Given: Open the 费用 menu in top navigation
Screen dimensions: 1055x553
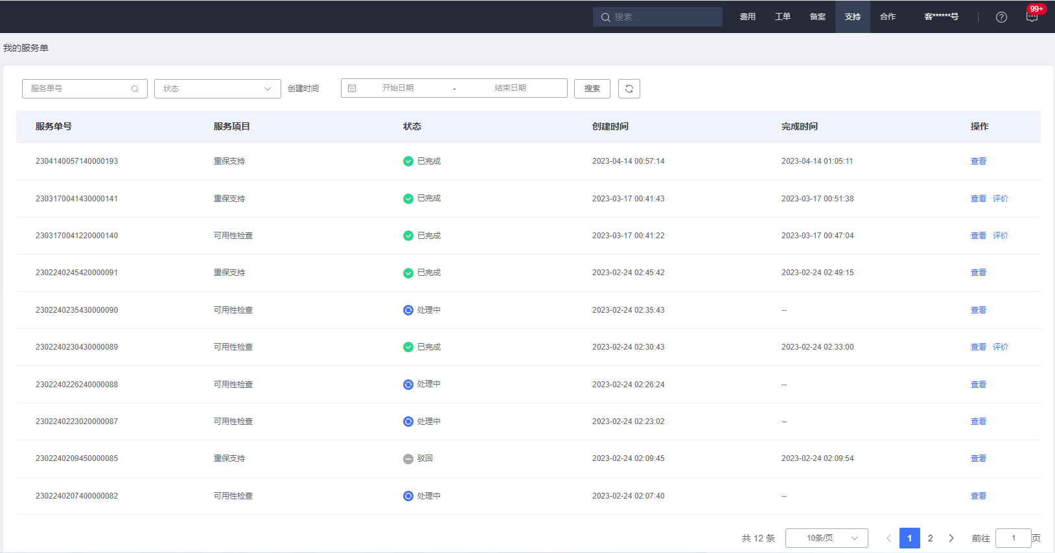Looking at the screenshot, I should [747, 17].
